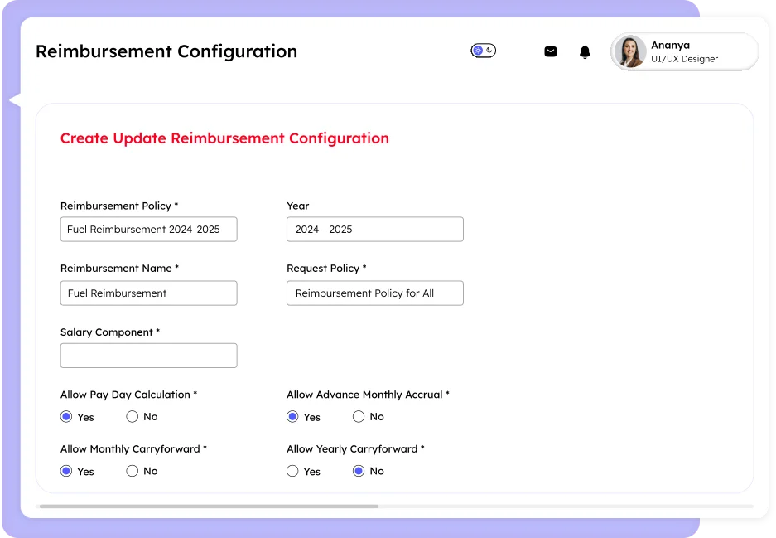Select Yes for Allow Advance Monthly Accrual

point(292,417)
